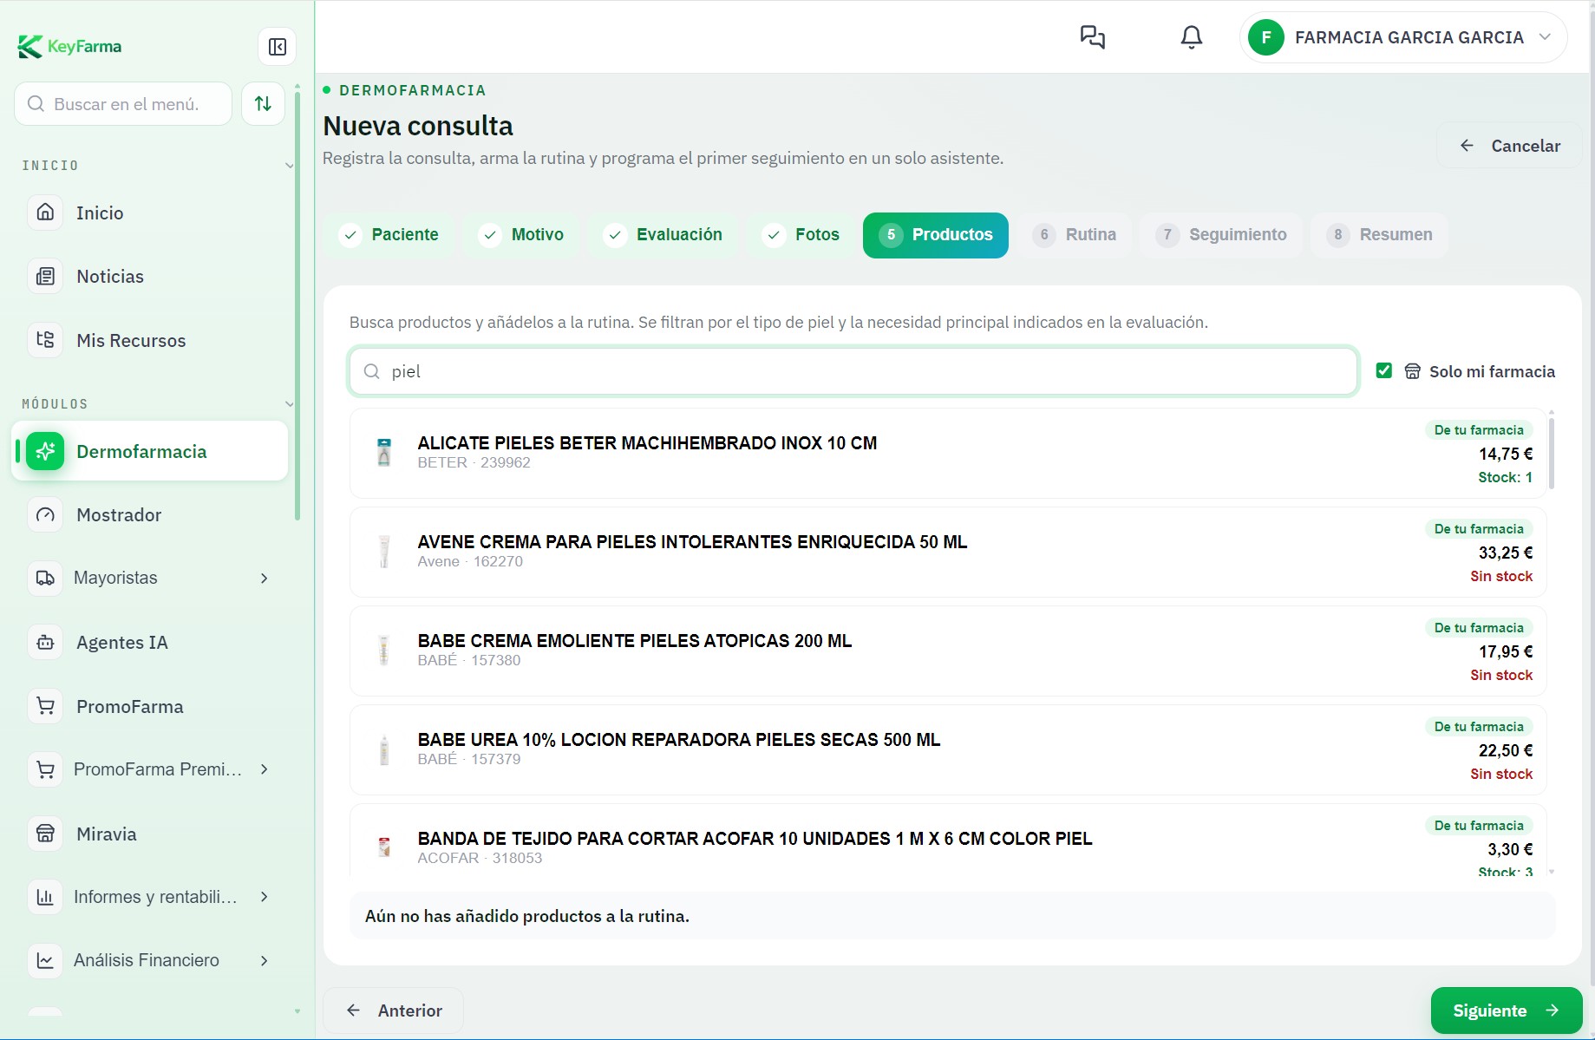This screenshot has height=1040, width=1595.
Task: Click the Mis Recursos icon
Action: pos(45,340)
